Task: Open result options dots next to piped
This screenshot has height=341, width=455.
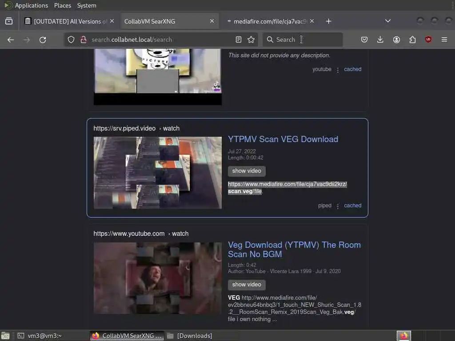Action: tap(338, 206)
